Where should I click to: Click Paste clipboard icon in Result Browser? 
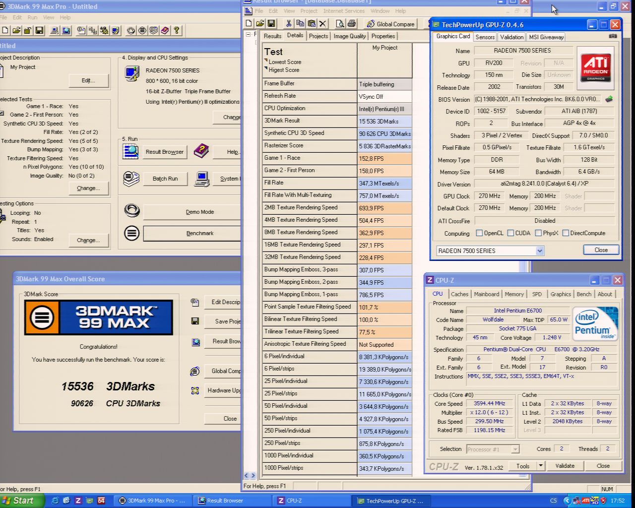312,23
